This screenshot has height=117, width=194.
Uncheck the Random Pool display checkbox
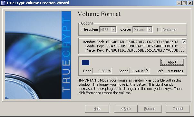click(x=184, y=41)
